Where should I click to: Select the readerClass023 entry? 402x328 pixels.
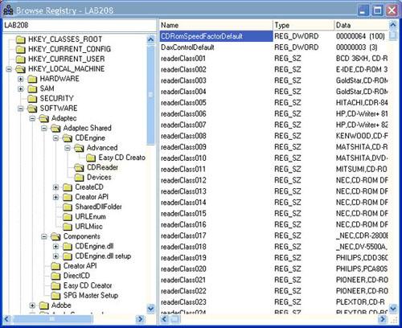point(183,302)
